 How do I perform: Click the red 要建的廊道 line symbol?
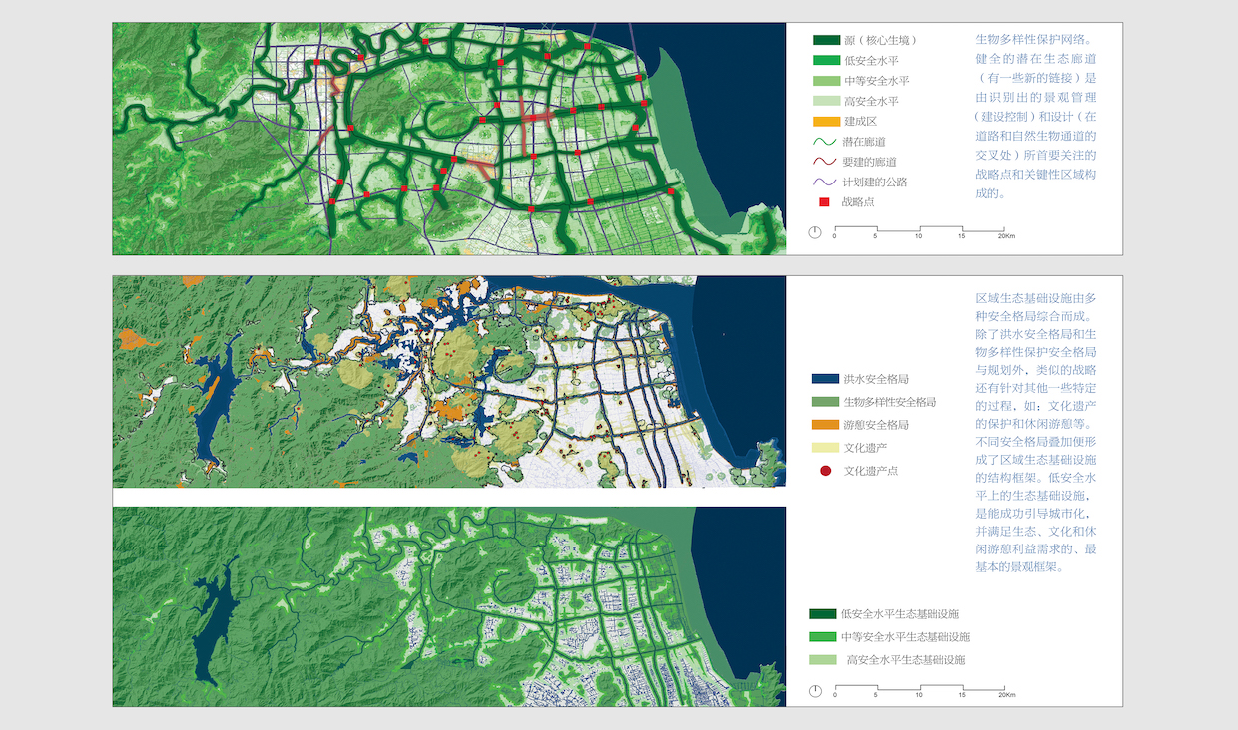pyautogui.click(x=825, y=162)
